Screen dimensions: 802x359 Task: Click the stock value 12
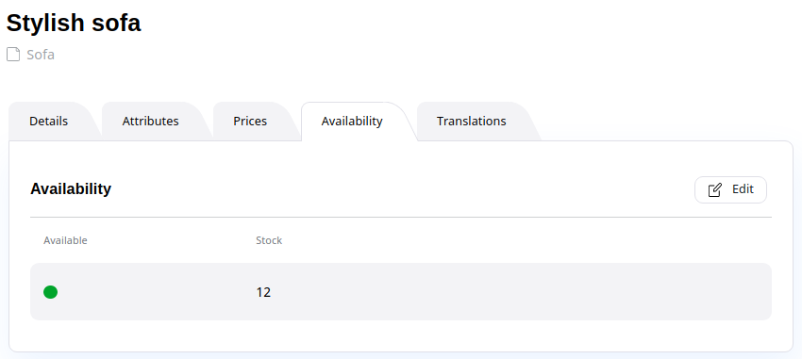tap(263, 293)
